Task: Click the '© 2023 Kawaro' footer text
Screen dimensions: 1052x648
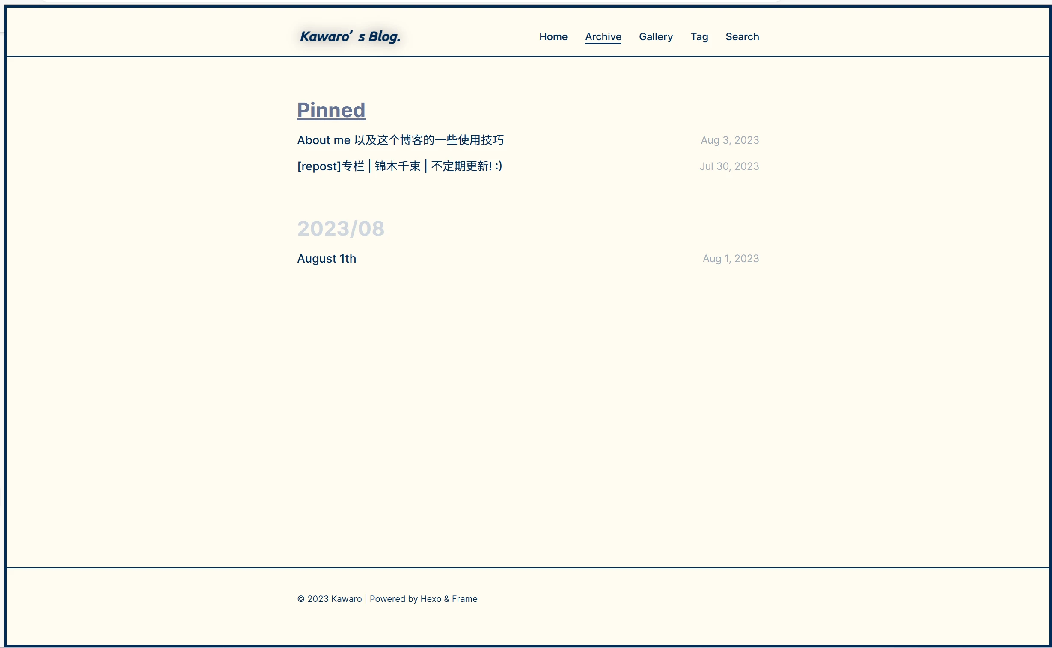Action: pos(330,599)
